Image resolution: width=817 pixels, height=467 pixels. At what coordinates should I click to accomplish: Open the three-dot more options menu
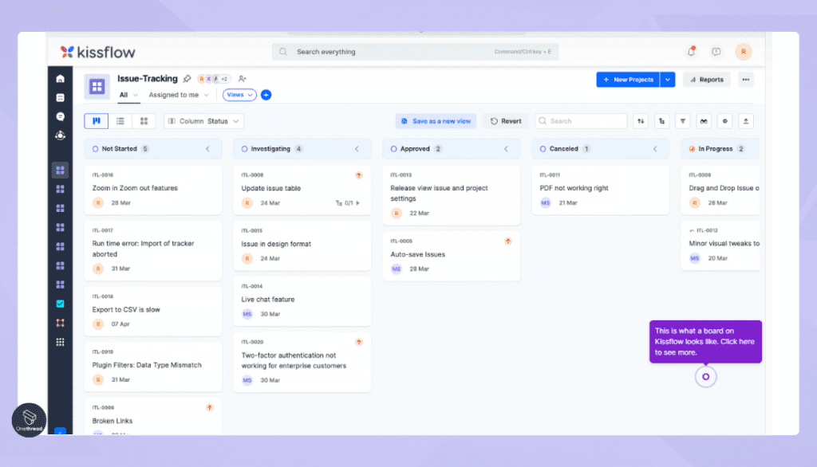(x=746, y=80)
